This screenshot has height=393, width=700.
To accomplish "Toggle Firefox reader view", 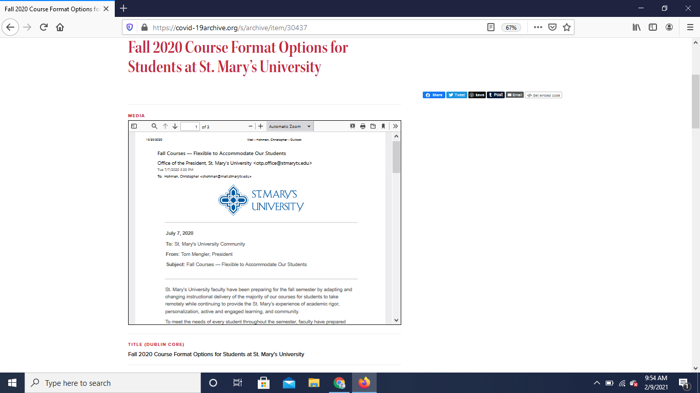I will tap(491, 28).
